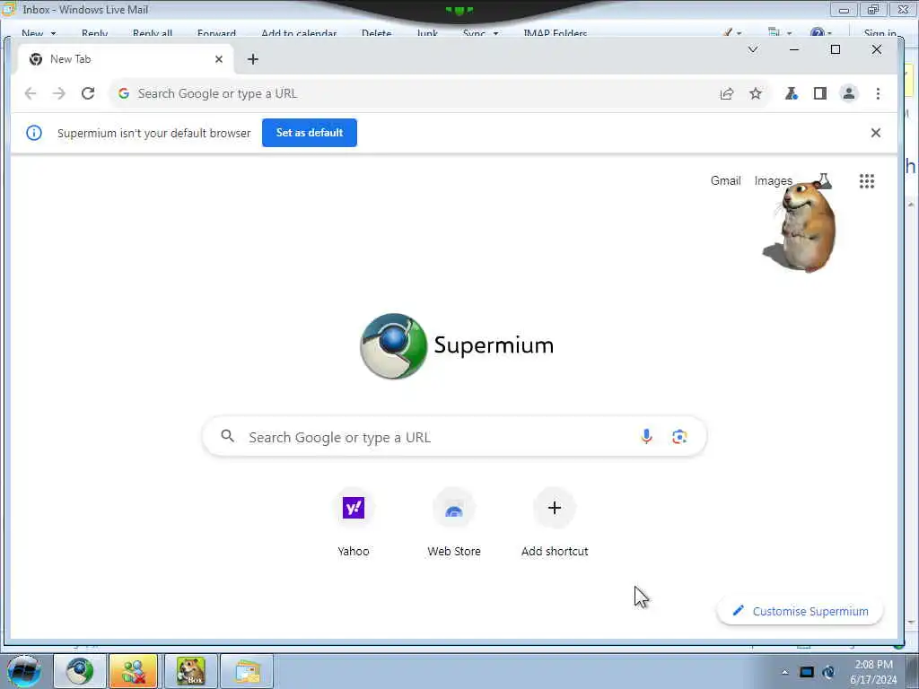This screenshot has width=919, height=689.
Task: Click the Google G icon in address bar
Action: [x=124, y=93]
